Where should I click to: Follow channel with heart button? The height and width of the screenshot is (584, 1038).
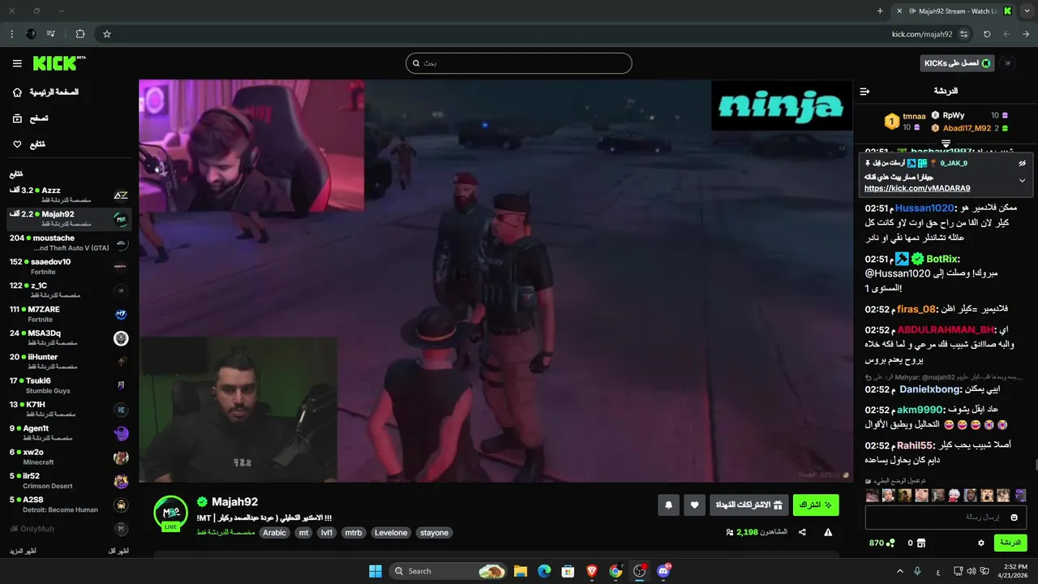click(694, 505)
